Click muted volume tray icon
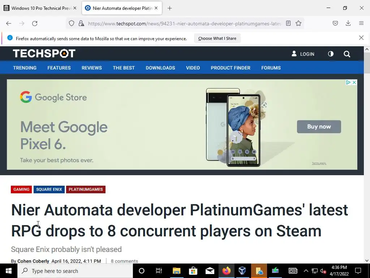 323,271
